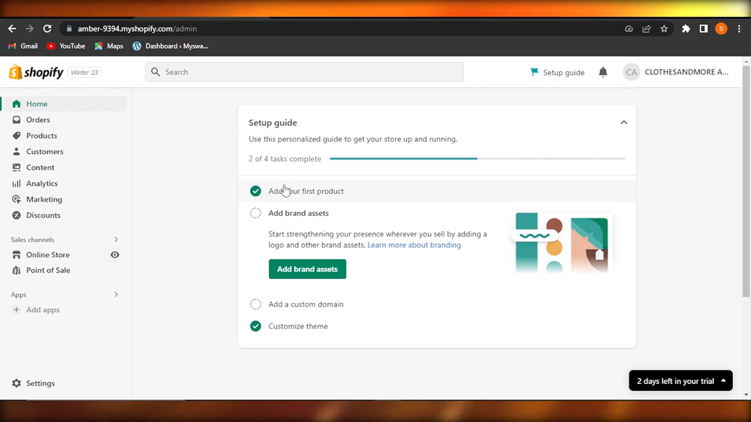This screenshot has width=751, height=422.
Task: View online store with eye icon
Action: coord(115,255)
